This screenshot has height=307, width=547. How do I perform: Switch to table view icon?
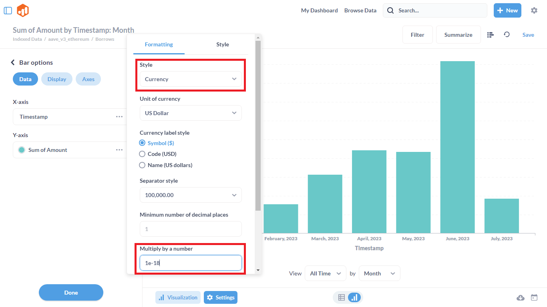tap(342, 297)
